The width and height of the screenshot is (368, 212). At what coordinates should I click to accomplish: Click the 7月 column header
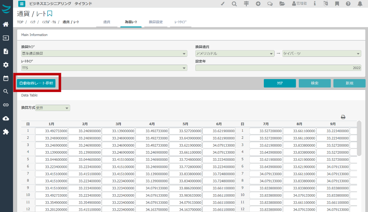coord(266,124)
